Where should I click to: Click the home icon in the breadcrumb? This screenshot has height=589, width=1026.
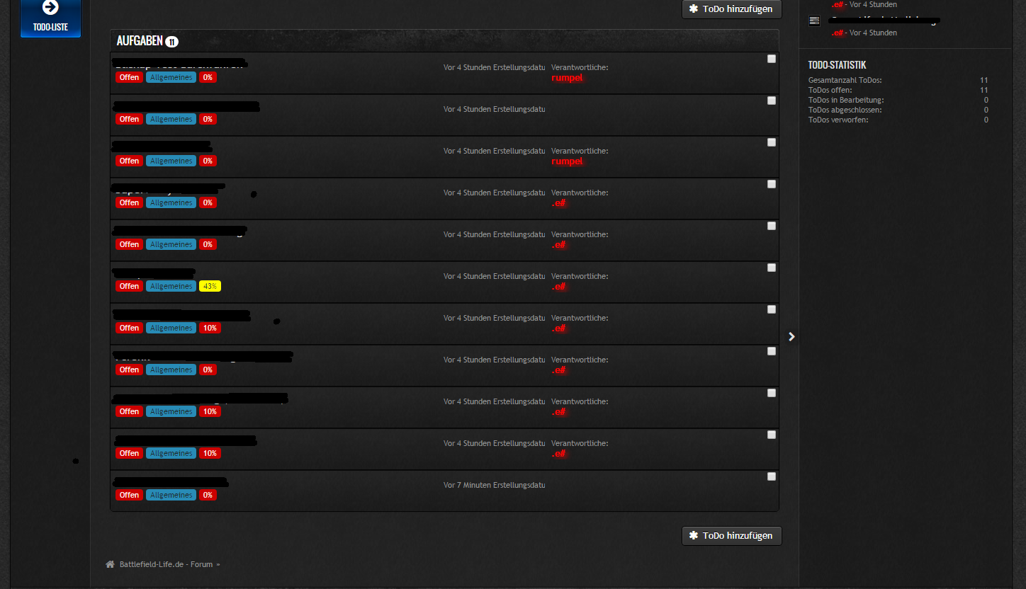click(110, 564)
